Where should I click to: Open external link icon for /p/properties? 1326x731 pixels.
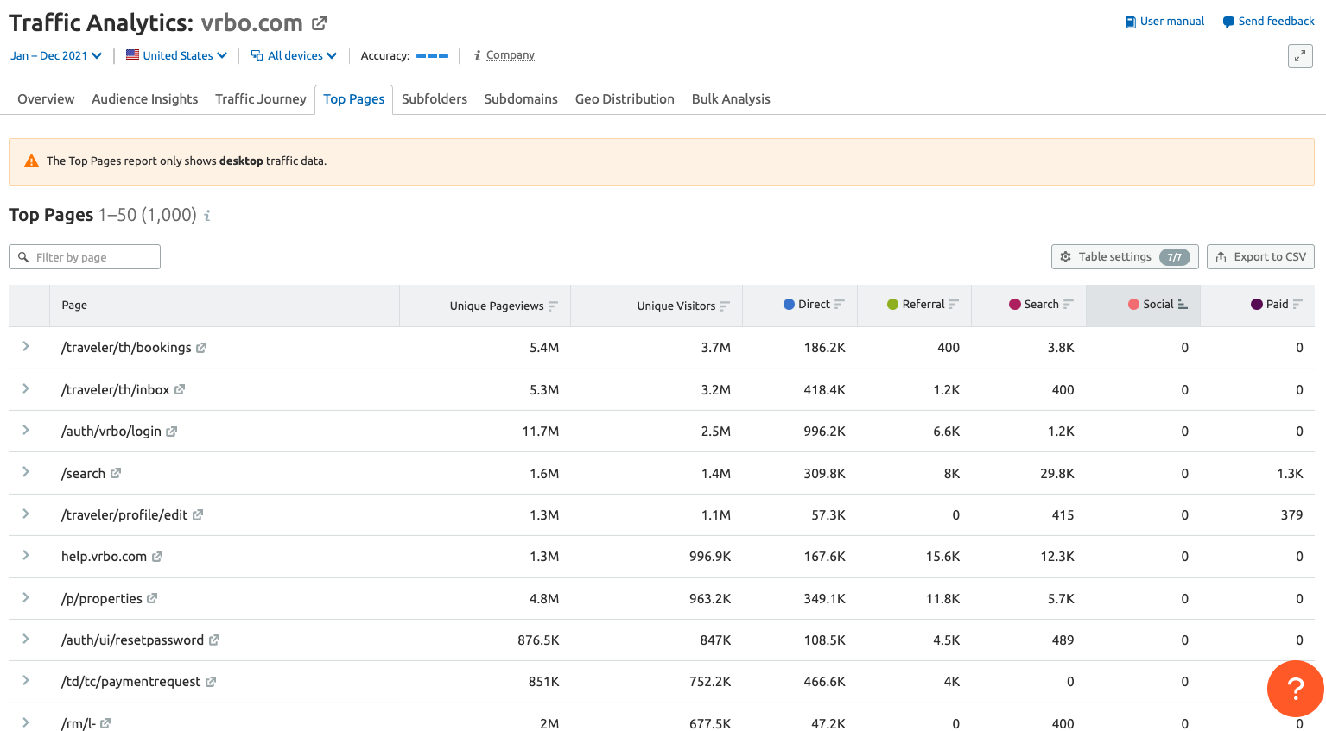coord(152,598)
